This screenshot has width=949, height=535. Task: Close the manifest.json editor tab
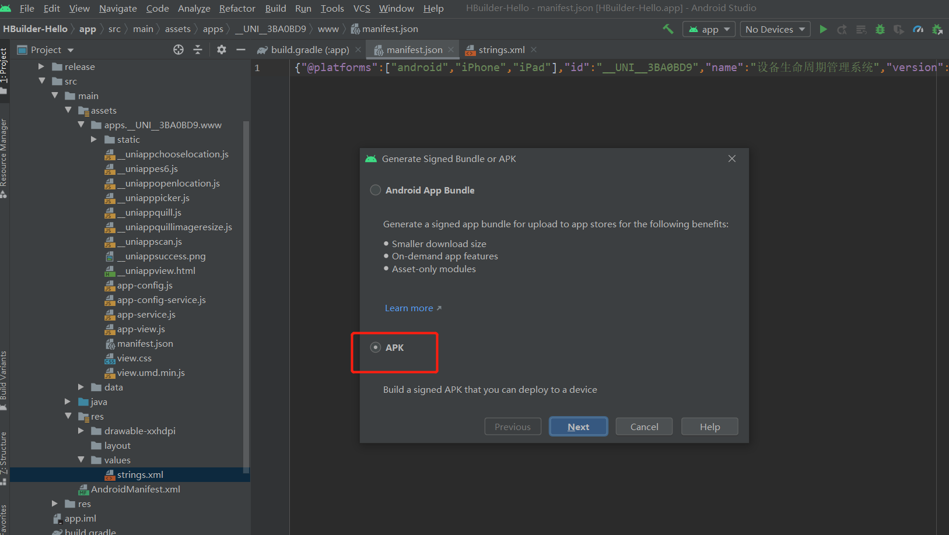pos(451,50)
